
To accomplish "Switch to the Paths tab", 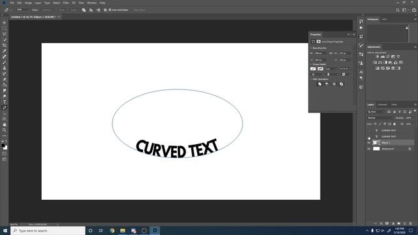I will tap(394, 104).
